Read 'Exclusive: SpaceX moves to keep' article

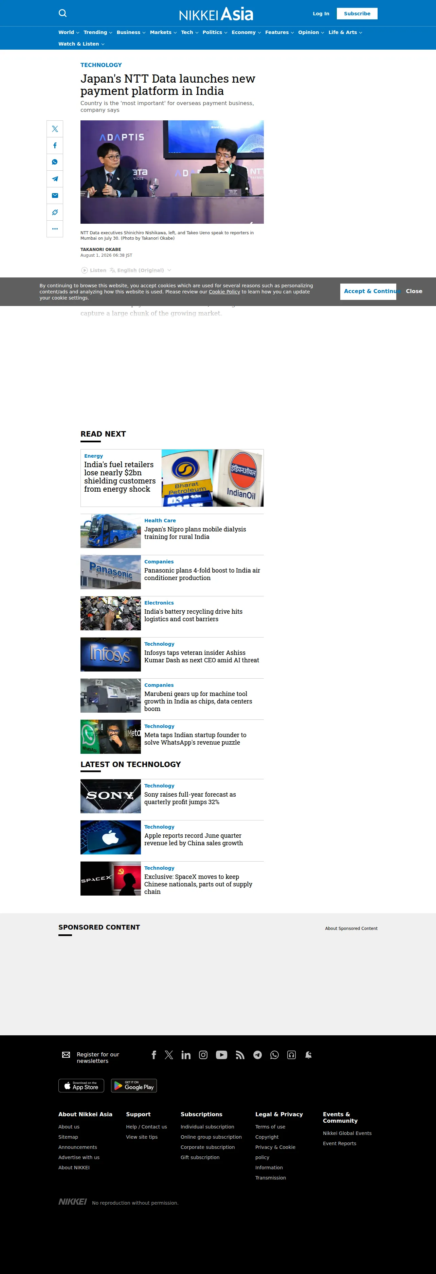[x=198, y=884]
